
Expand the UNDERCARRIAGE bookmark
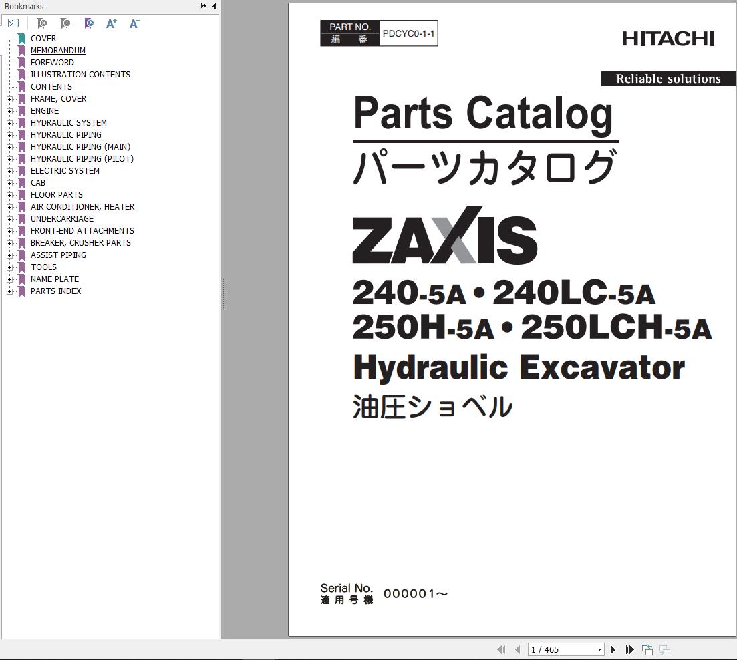click(x=9, y=219)
